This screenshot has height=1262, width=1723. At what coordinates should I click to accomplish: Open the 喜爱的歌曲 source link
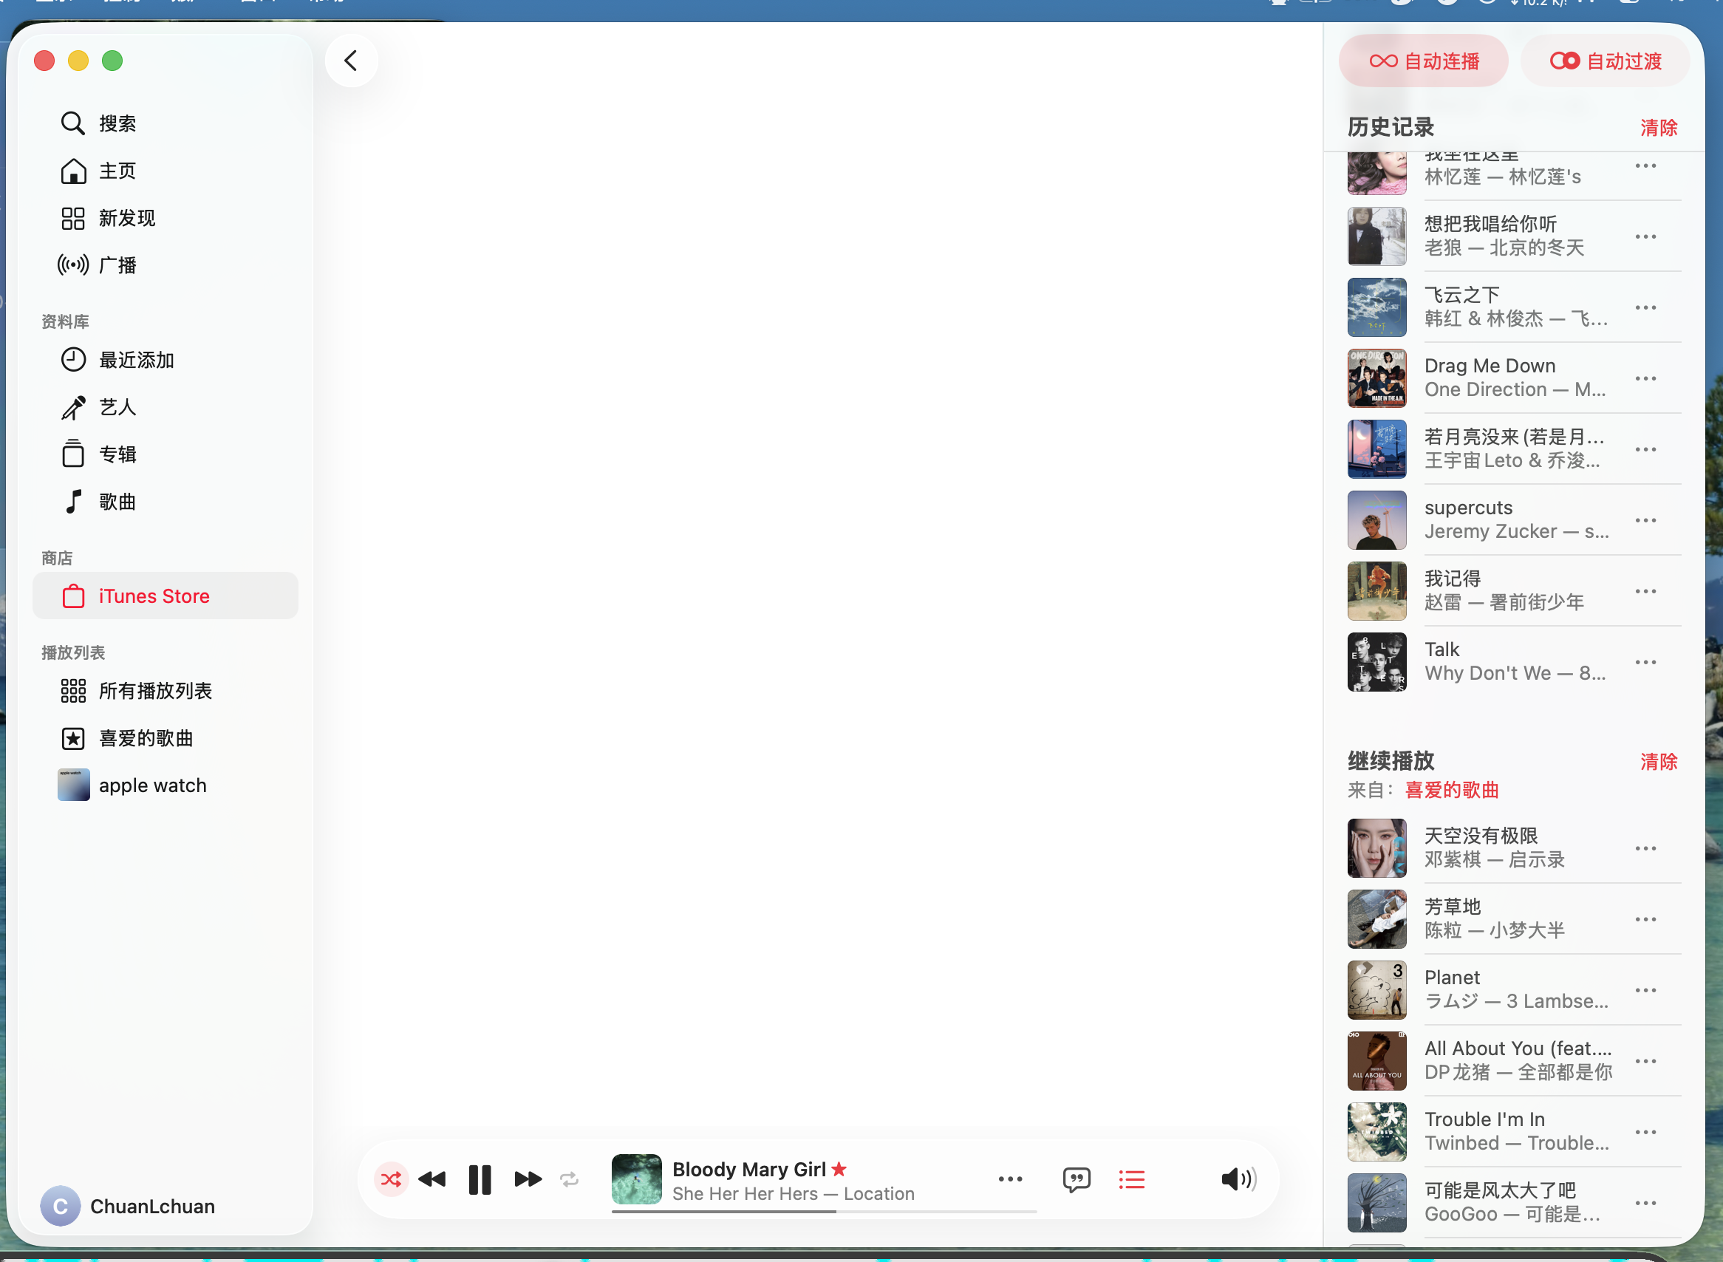pos(1451,790)
